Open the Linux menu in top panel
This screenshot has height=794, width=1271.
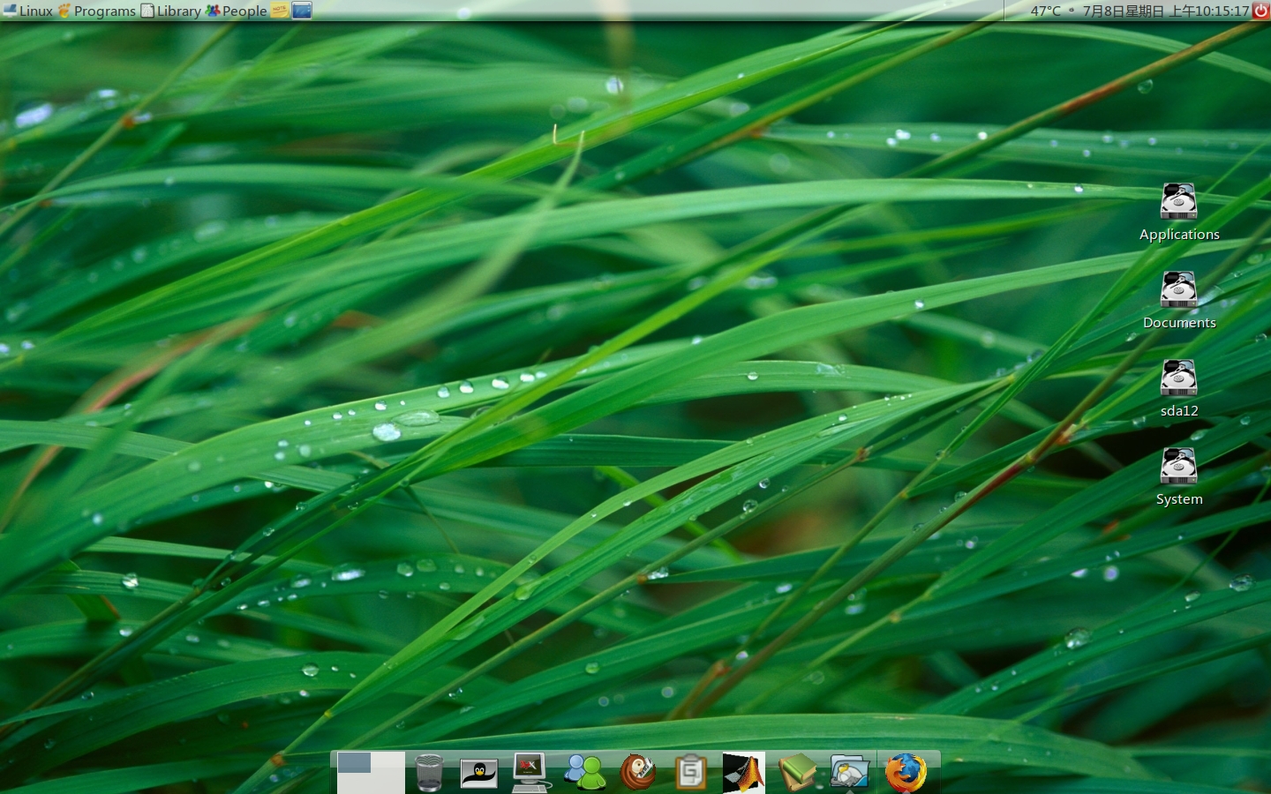tap(27, 11)
